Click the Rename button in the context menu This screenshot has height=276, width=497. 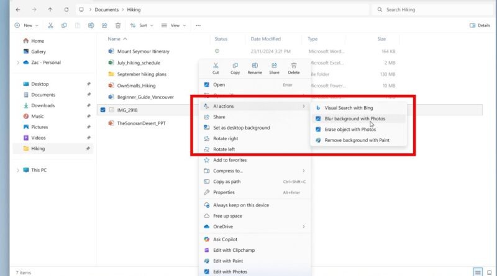coord(255,68)
